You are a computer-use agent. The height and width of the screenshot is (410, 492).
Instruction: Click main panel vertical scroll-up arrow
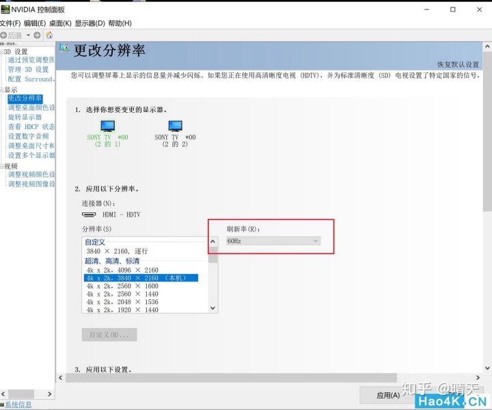coord(487,46)
